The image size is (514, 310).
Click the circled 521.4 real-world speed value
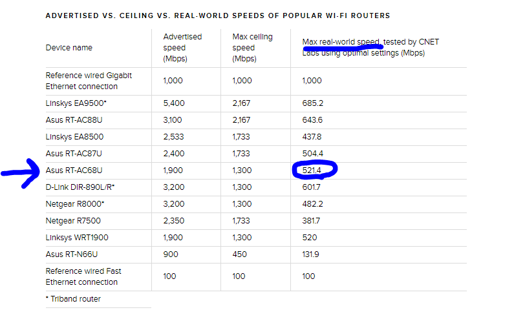pyautogui.click(x=312, y=170)
